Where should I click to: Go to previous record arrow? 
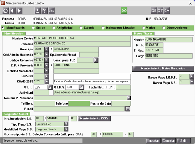click(x=12, y=11)
